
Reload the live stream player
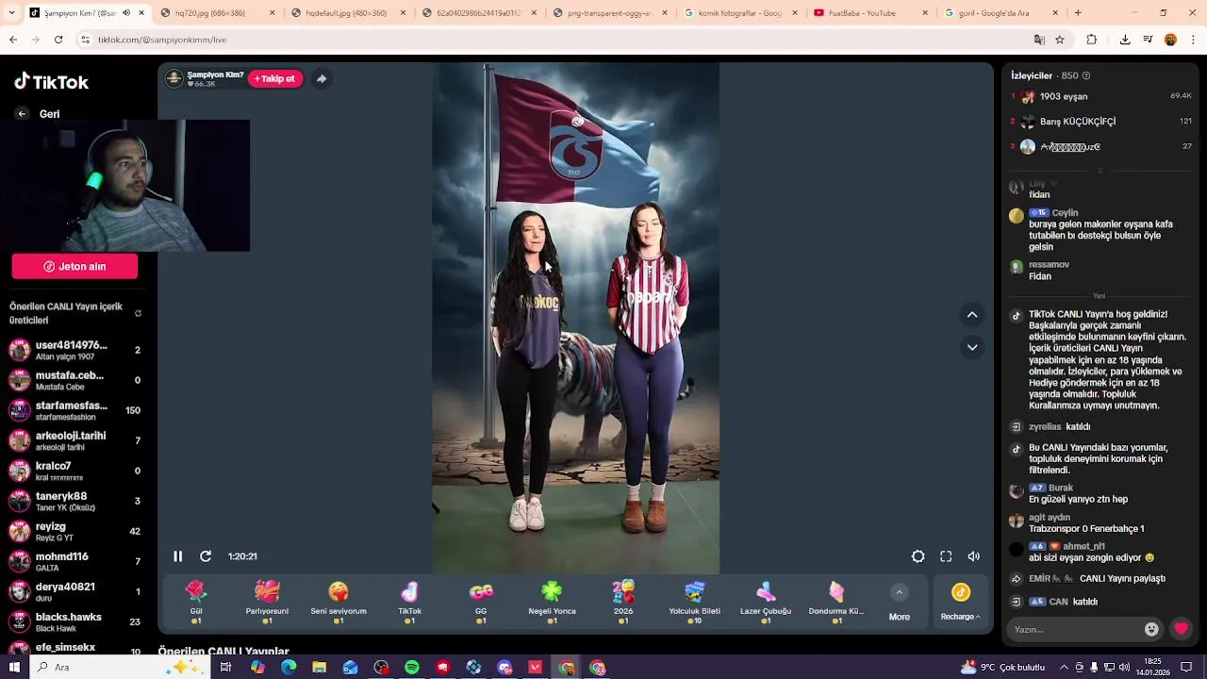[206, 556]
